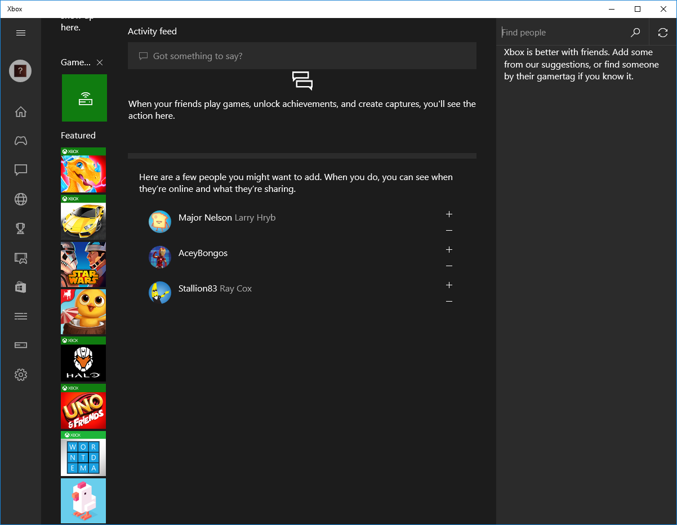Image resolution: width=677 pixels, height=525 pixels.
Task: Open Stallion83's profile avatar
Action: [x=160, y=293]
